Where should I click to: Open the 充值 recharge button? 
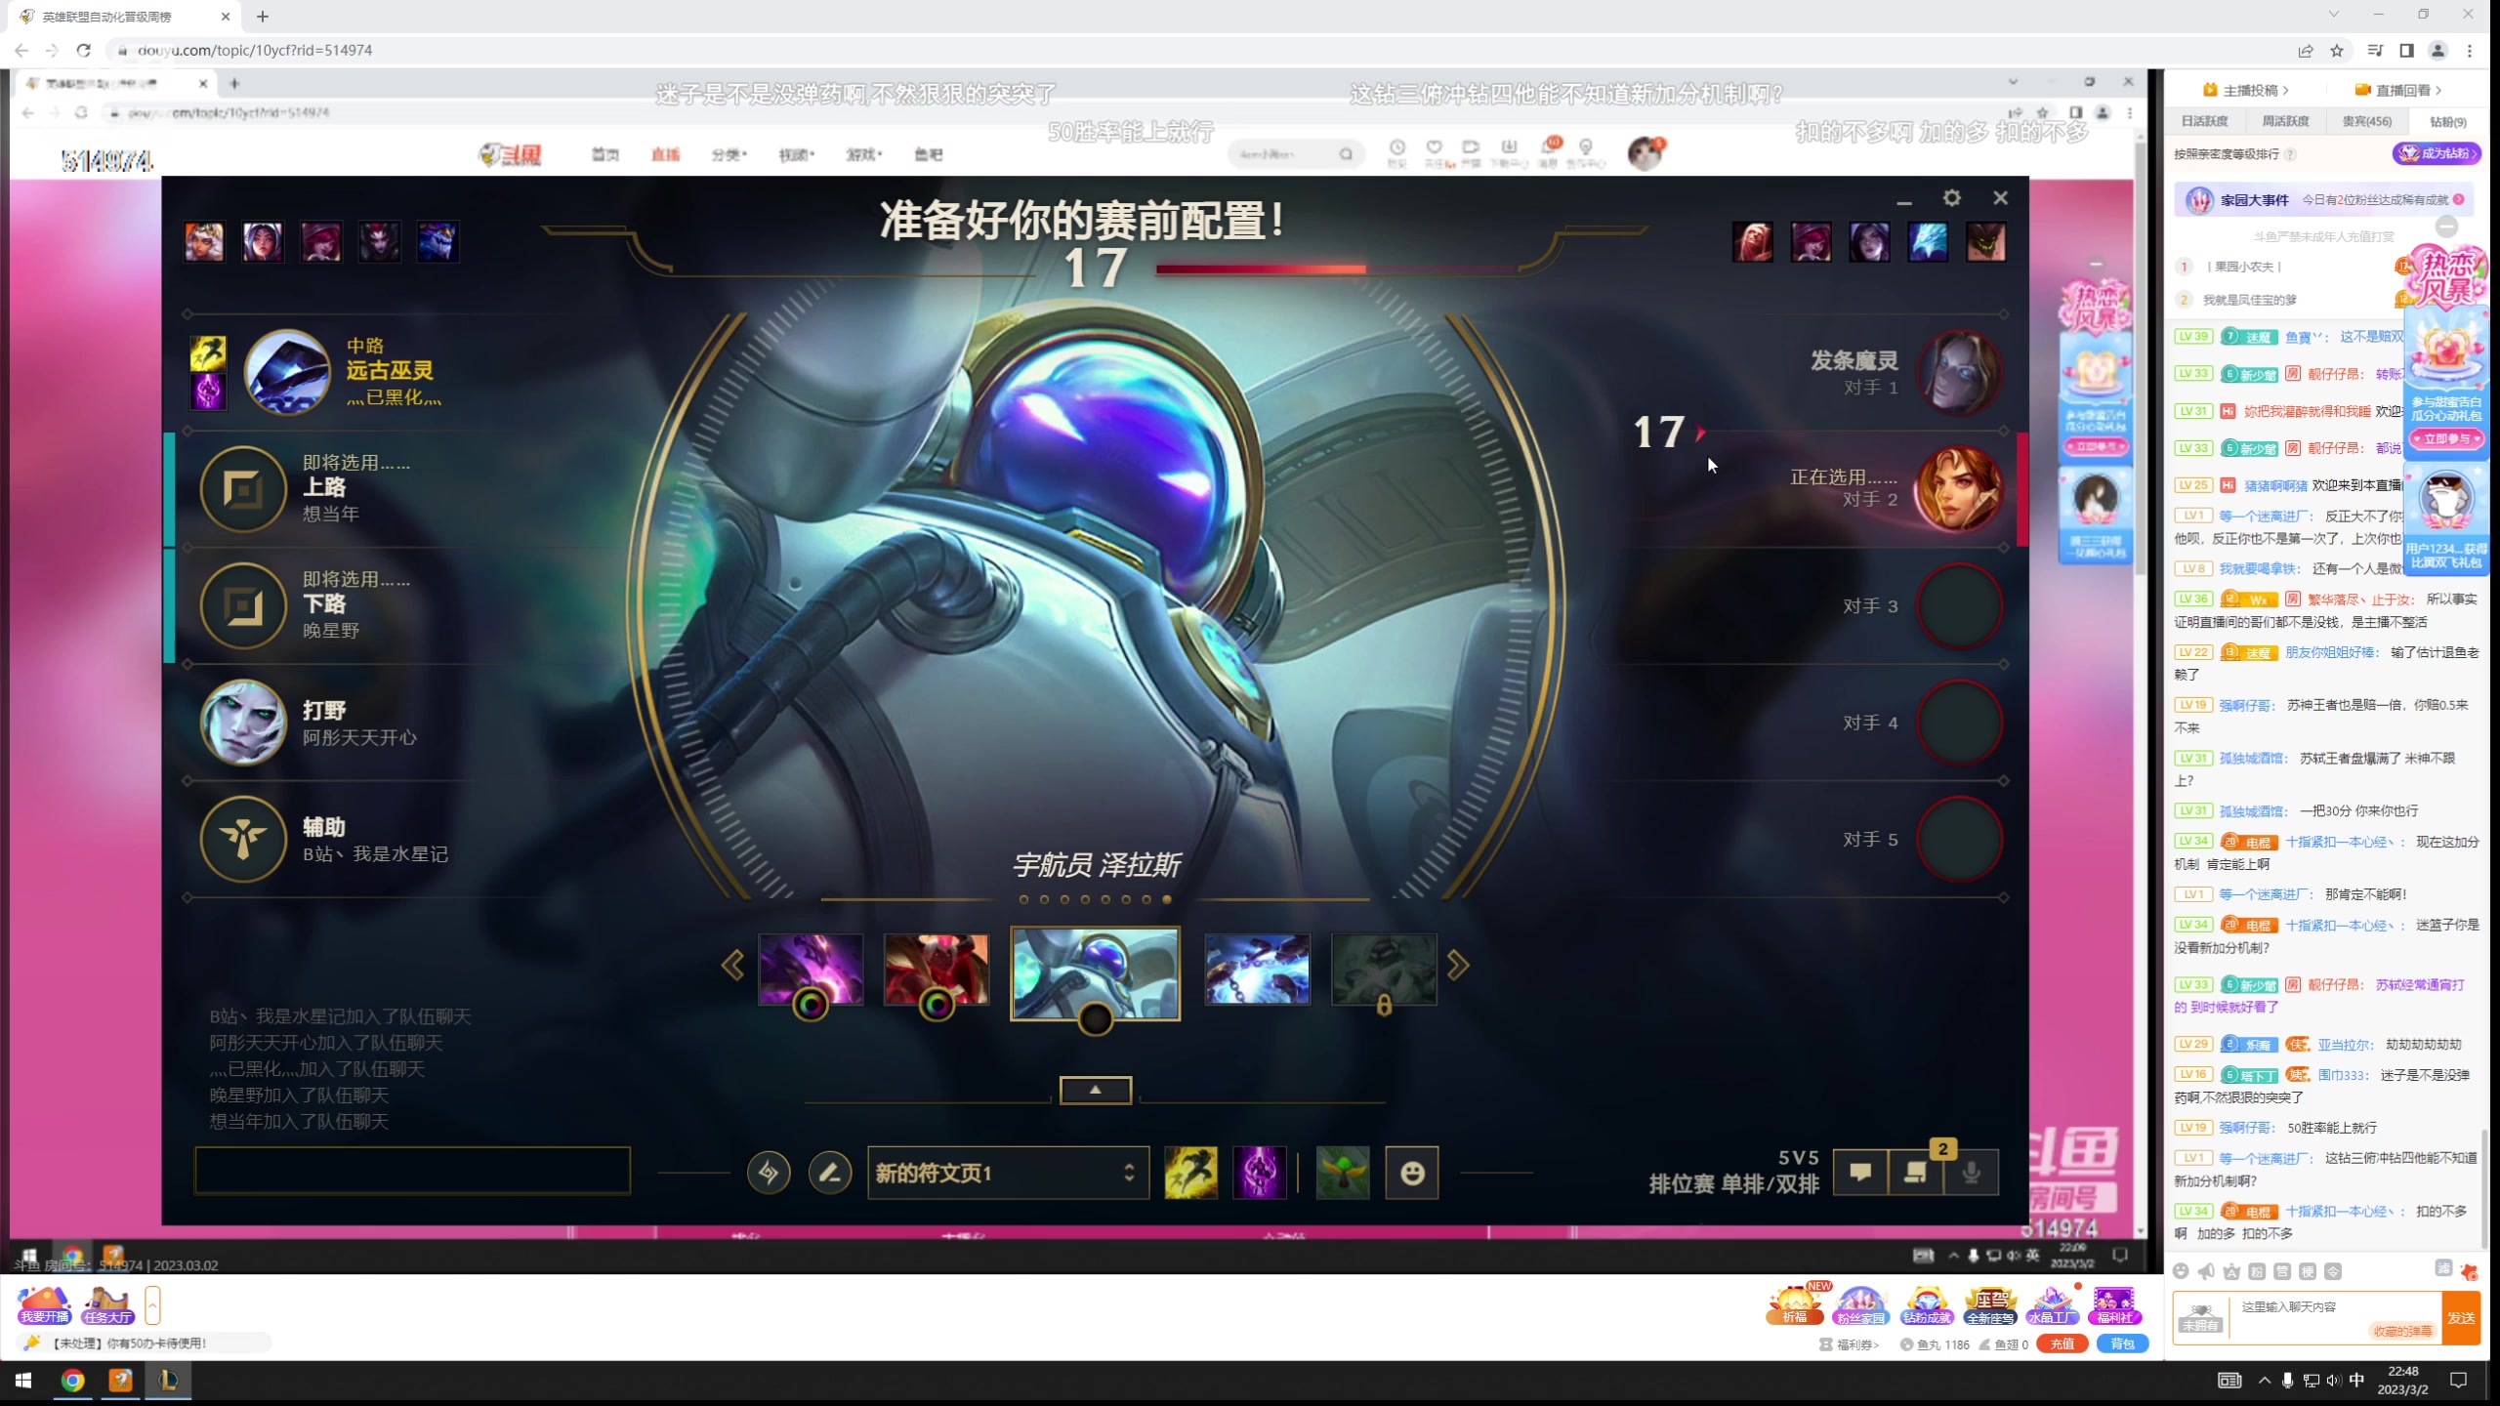click(x=2062, y=1344)
